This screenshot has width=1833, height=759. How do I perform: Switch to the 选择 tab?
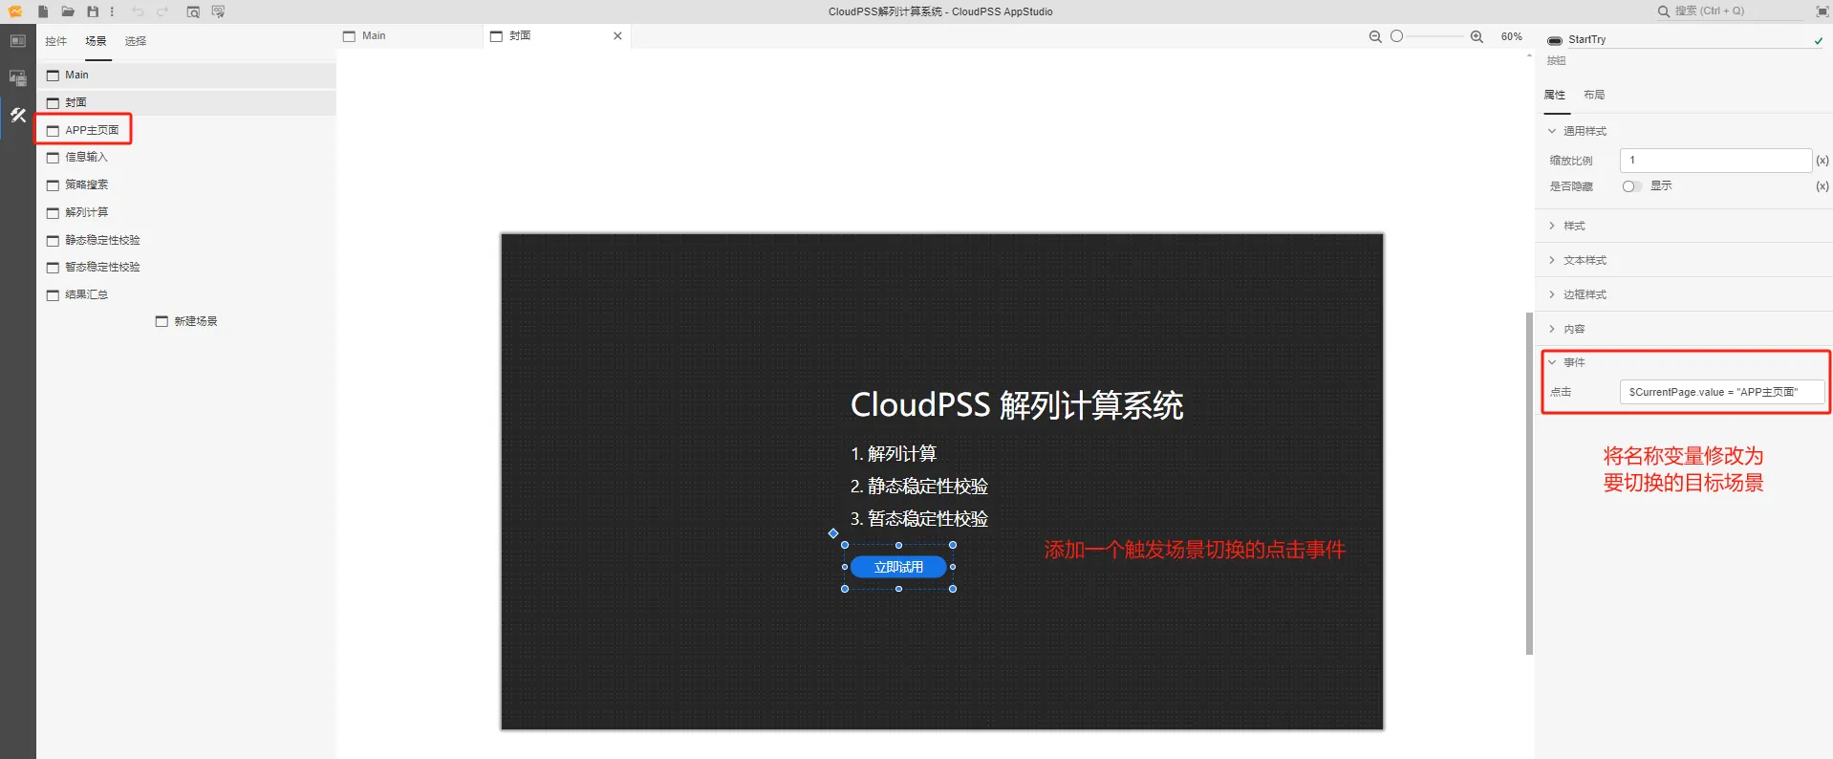pos(136,41)
